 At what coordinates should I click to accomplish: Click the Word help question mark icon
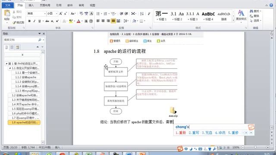point(271,5)
